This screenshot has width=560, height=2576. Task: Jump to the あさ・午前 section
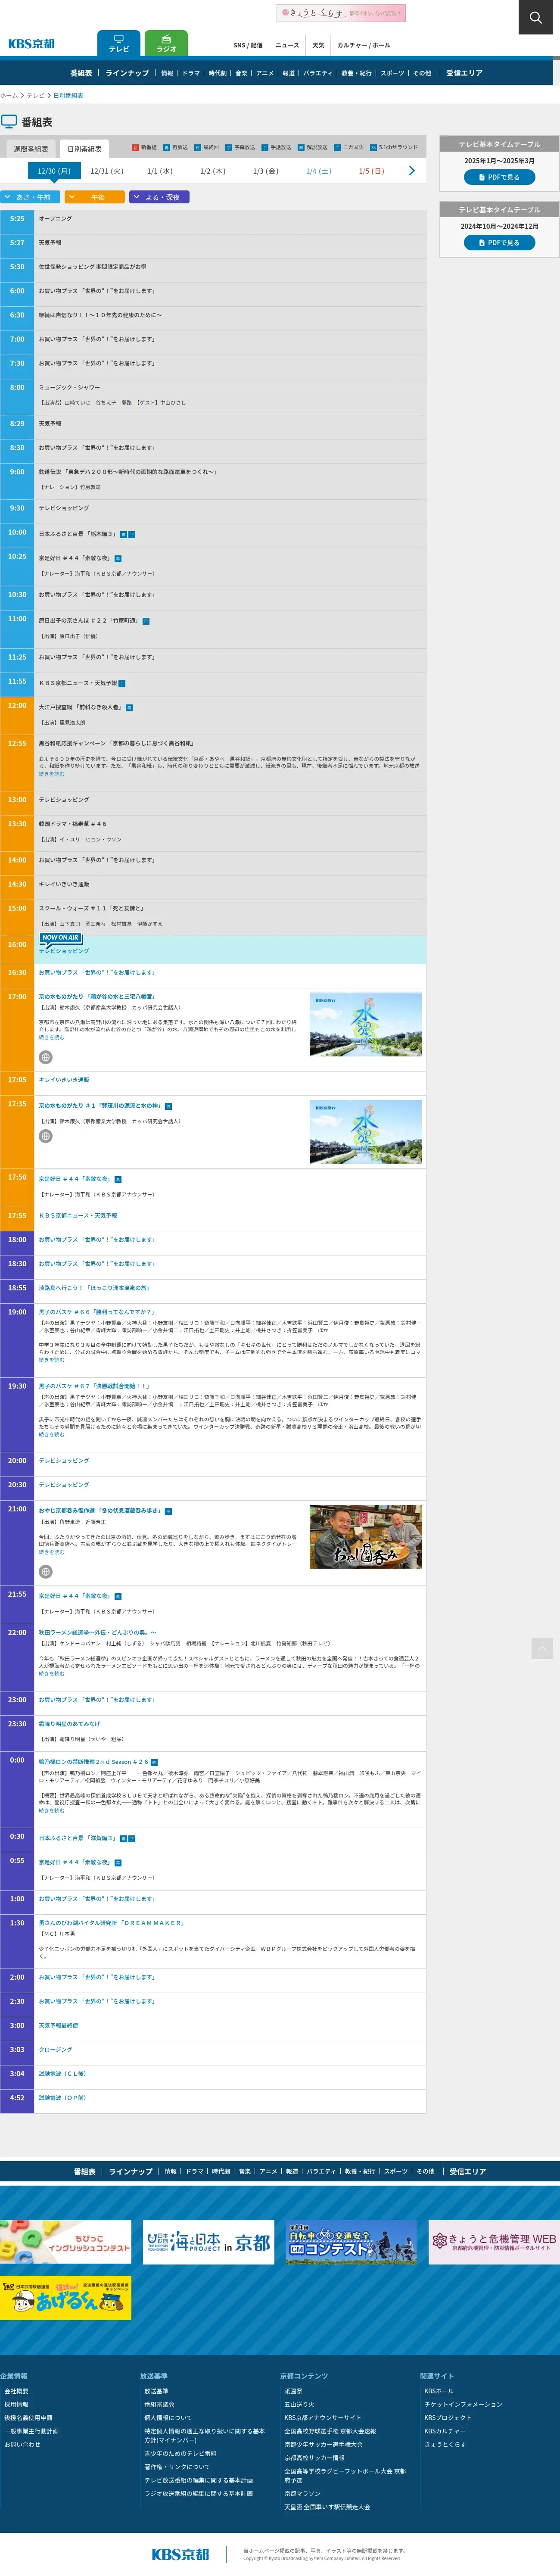[31, 197]
